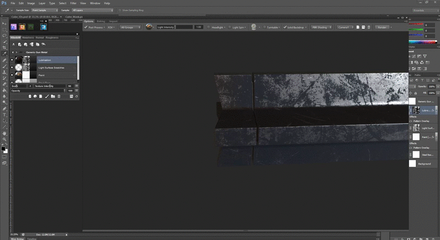Expand the Render button dropdown arrow

point(391,27)
